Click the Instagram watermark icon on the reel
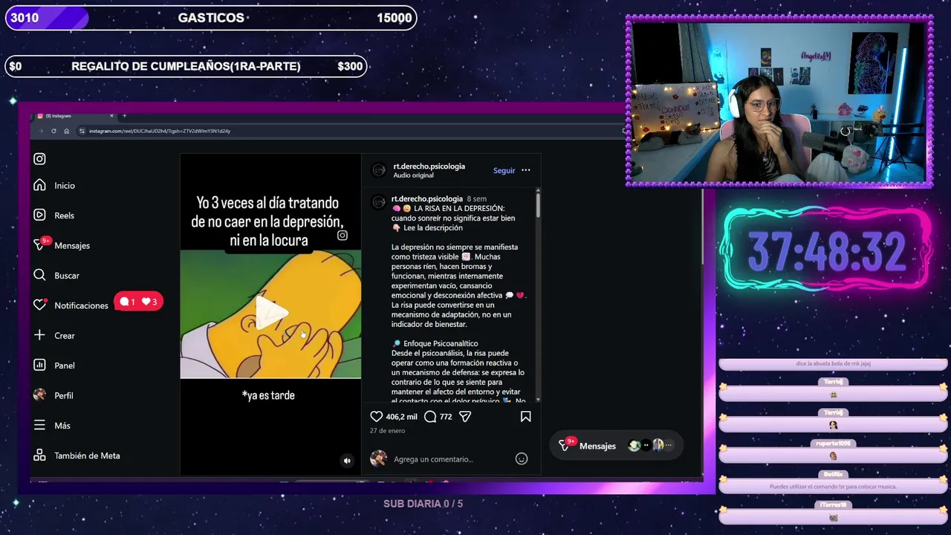 pos(343,236)
